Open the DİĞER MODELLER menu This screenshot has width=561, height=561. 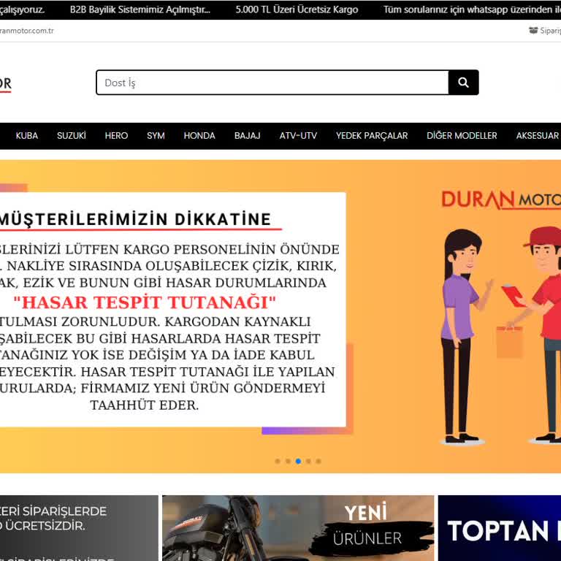[x=462, y=136]
